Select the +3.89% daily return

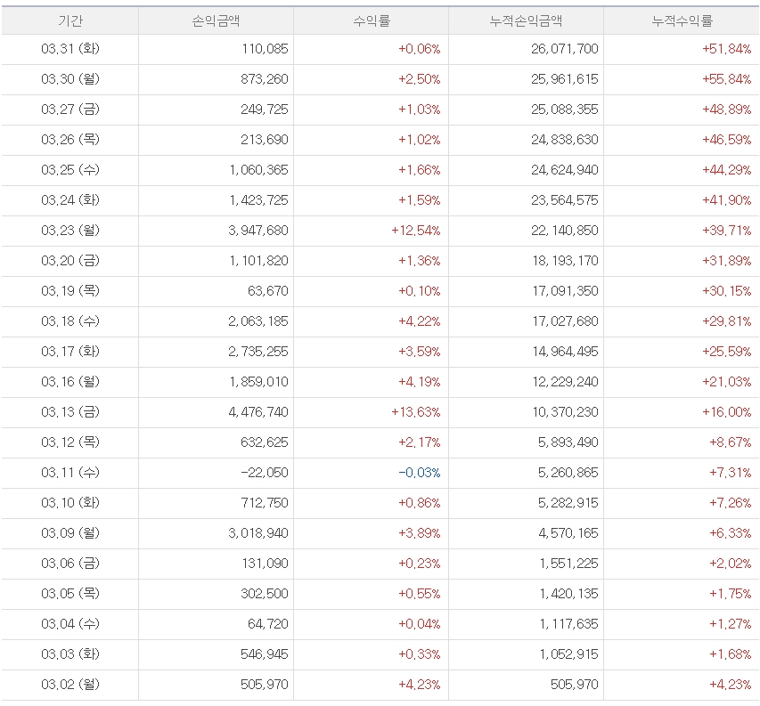tap(420, 533)
